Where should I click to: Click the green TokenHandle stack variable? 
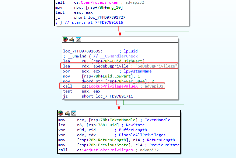point(123,120)
